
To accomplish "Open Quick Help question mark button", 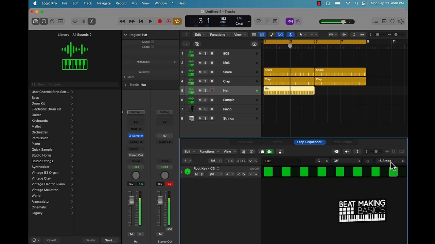I will pos(52,21).
